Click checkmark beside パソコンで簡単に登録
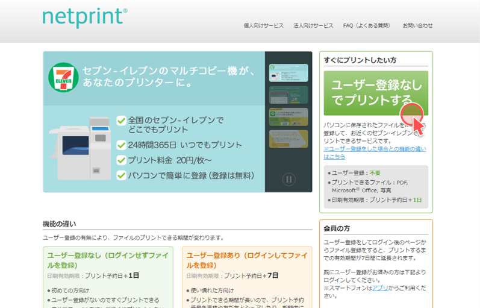The height and width of the screenshot is (308, 480). (122, 175)
